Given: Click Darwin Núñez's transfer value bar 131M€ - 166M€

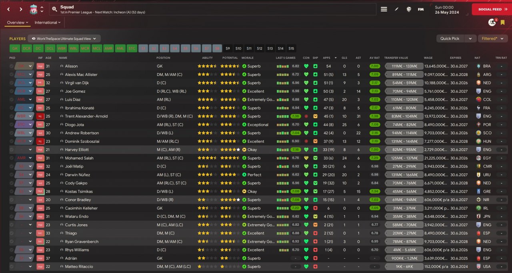Looking at the screenshot, I should [x=404, y=175].
